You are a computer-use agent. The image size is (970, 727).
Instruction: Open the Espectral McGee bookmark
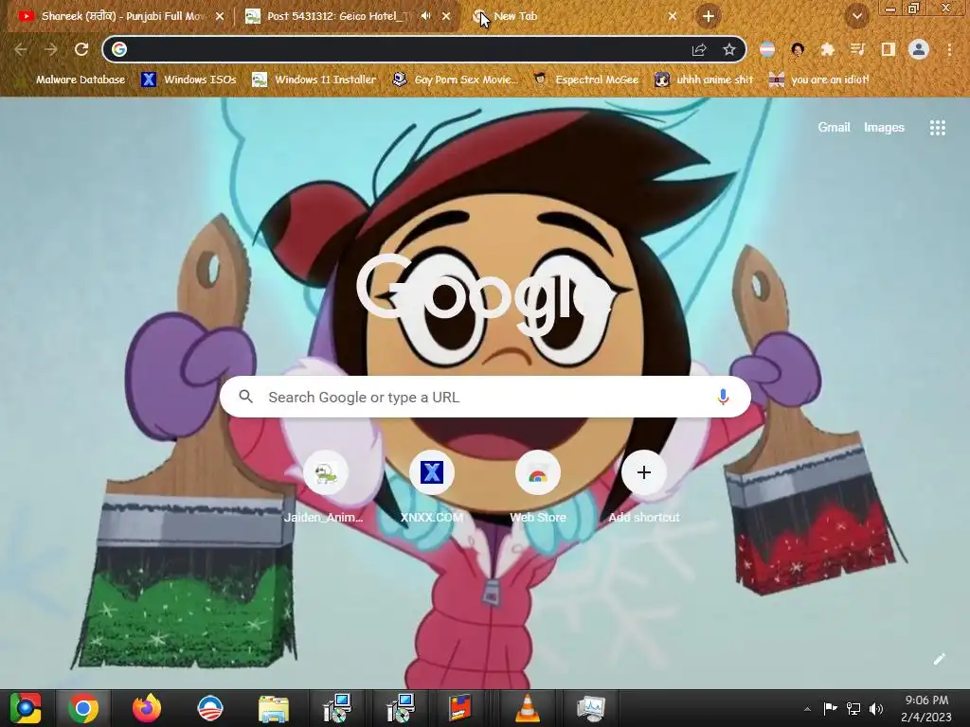point(586,80)
